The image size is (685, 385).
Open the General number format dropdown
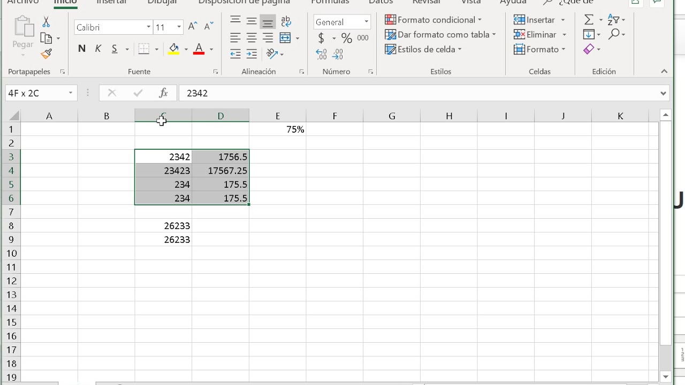pos(366,22)
